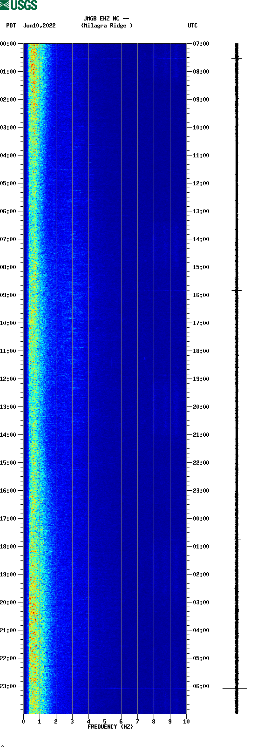Click the 3 Hz frequency tick label

click(x=72, y=722)
